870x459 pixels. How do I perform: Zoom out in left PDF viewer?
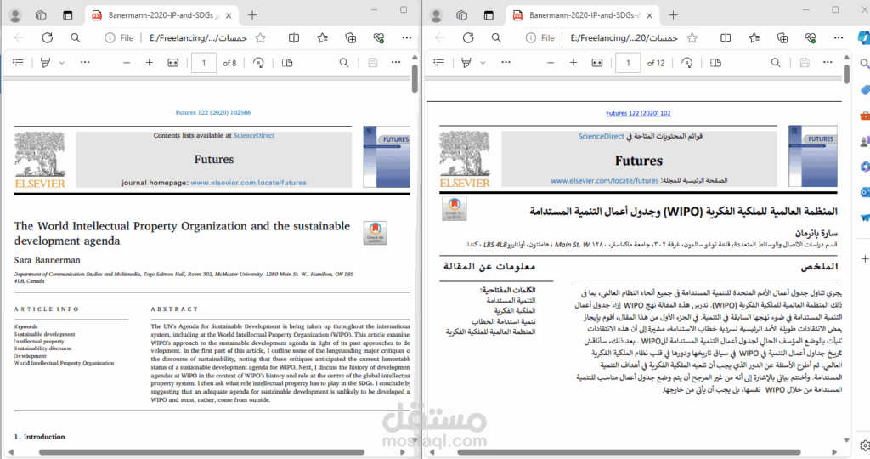pyautogui.click(x=127, y=63)
